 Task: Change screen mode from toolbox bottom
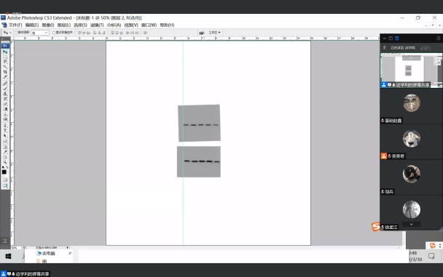tap(5, 185)
